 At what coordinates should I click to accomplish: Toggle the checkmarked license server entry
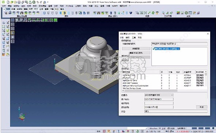click(166, 49)
